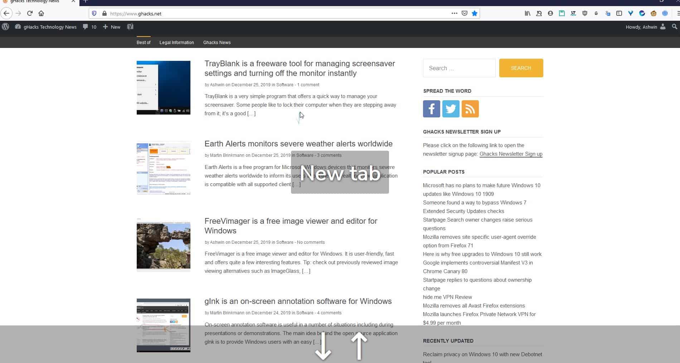Open the gInk article thumbnail
This screenshot has height=363, width=680.
(x=164, y=325)
